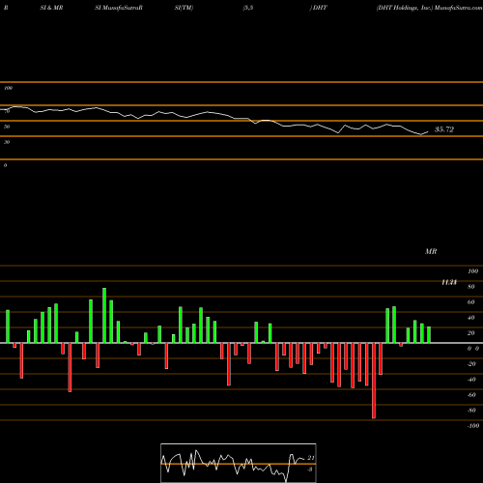Click the "-100" label on the MR axis
483x483 pixels.
pos(473,426)
